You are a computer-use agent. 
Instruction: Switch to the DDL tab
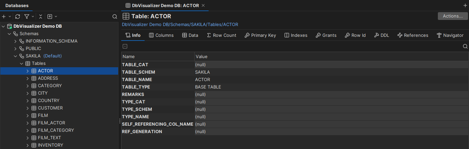click(382, 35)
